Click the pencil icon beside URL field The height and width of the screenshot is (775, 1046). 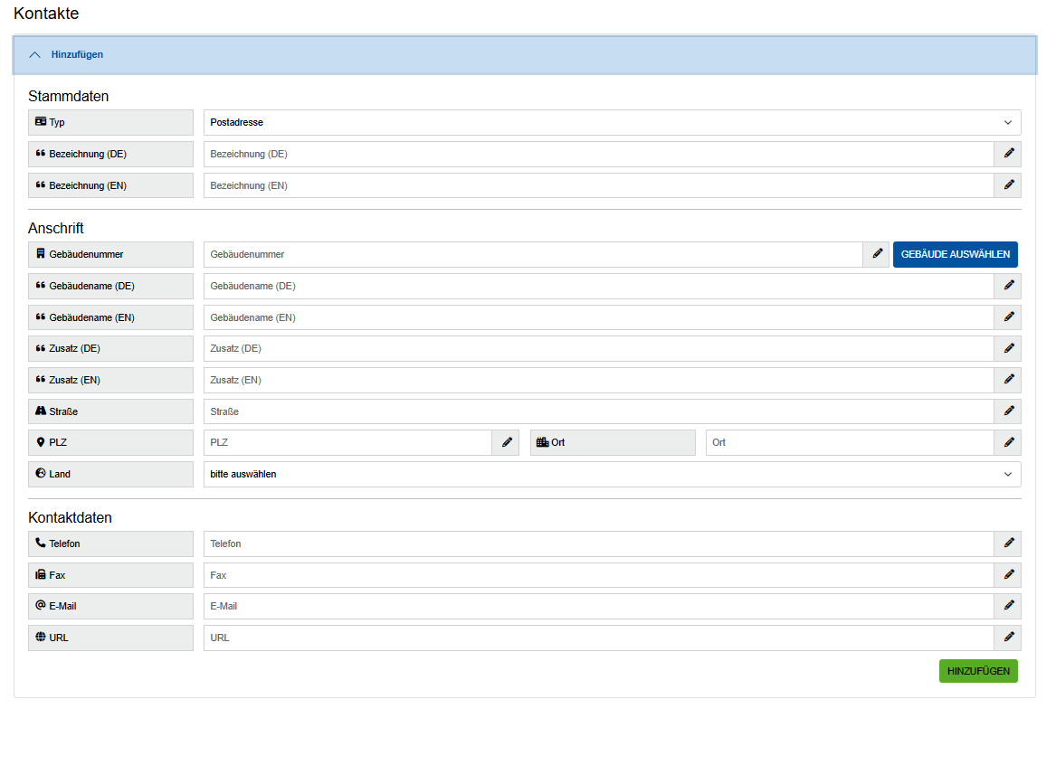pos(1008,638)
